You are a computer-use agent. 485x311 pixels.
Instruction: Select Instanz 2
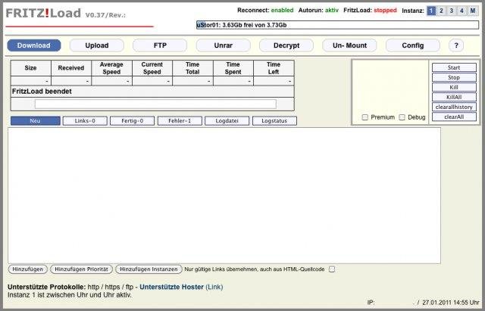(x=441, y=11)
